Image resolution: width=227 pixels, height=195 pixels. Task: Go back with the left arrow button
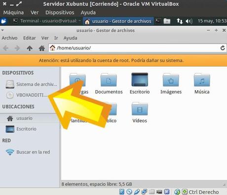click(x=6, y=48)
